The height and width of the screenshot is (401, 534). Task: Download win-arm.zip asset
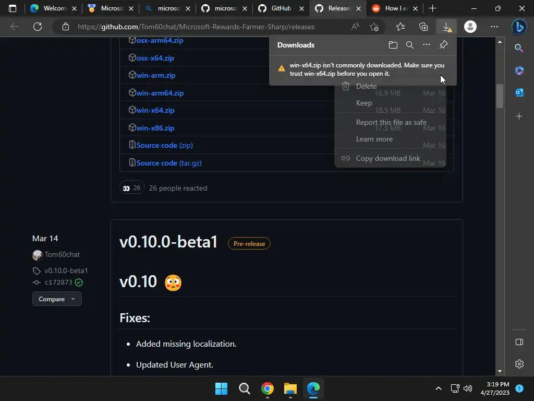[x=155, y=75]
